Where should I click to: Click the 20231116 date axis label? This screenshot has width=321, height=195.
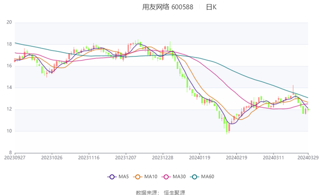pyautogui.click(x=89, y=157)
